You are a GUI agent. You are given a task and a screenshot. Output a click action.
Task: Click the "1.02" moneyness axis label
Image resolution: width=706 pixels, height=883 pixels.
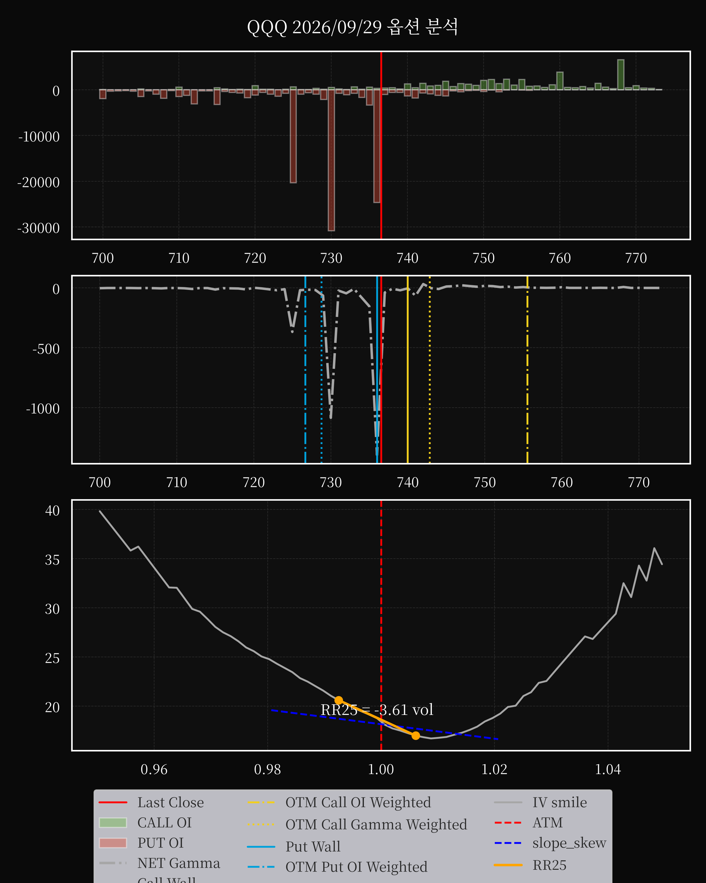coord(494,769)
